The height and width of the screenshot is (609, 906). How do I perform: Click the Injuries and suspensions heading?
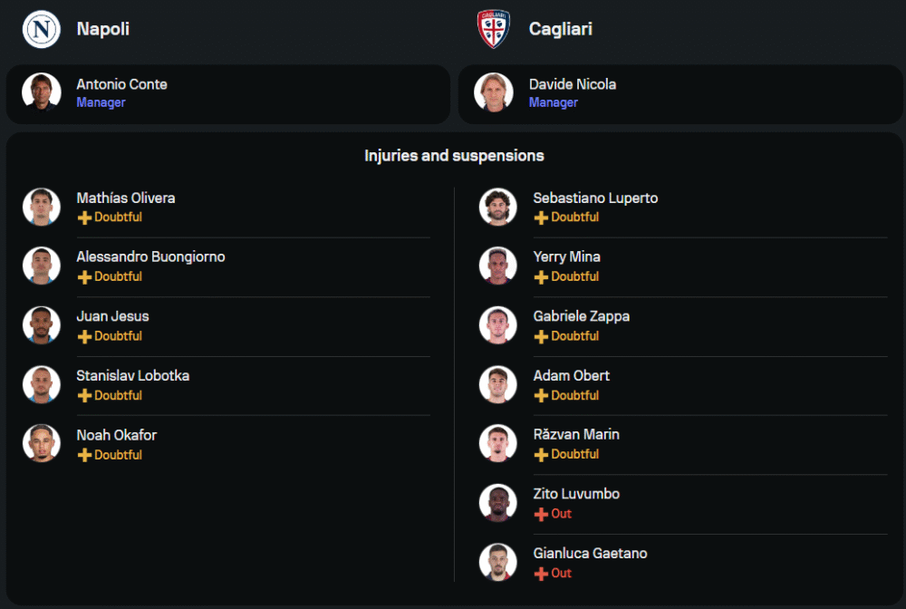(454, 156)
